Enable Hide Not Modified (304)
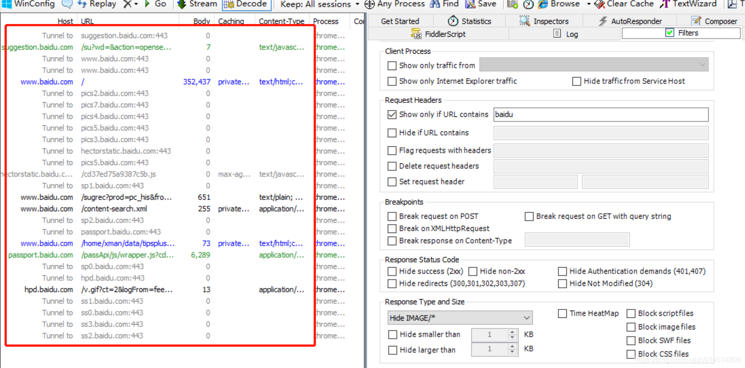The height and width of the screenshot is (368, 745). [x=563, y=284]
